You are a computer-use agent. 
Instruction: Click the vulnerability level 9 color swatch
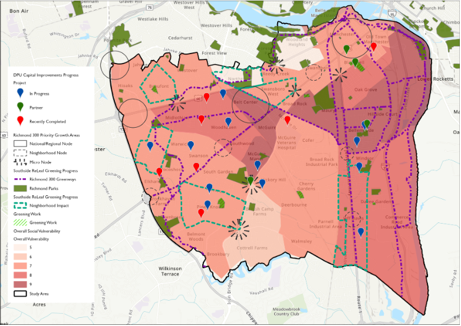(20, 284)
